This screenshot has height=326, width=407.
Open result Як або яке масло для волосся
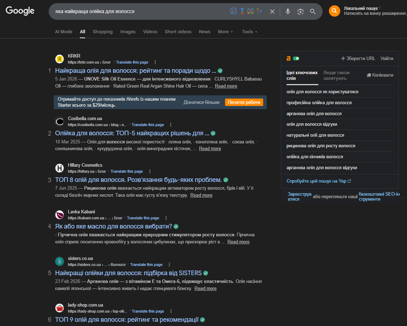113,226
